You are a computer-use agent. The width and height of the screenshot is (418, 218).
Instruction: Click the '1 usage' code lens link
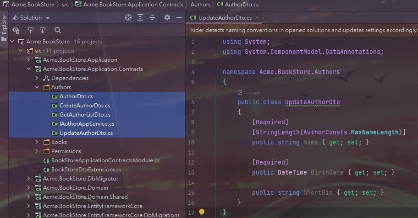click(x=251, y=92)
